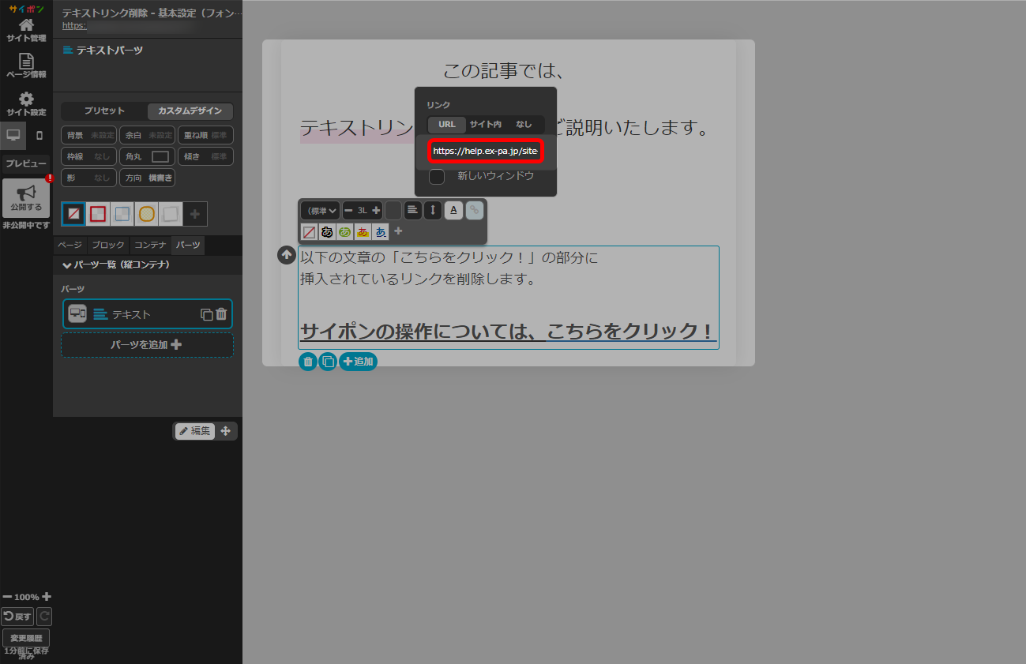Activate the 編集 mode pencil toggle
1026x664 pixels.
click(x=195, y=431)
